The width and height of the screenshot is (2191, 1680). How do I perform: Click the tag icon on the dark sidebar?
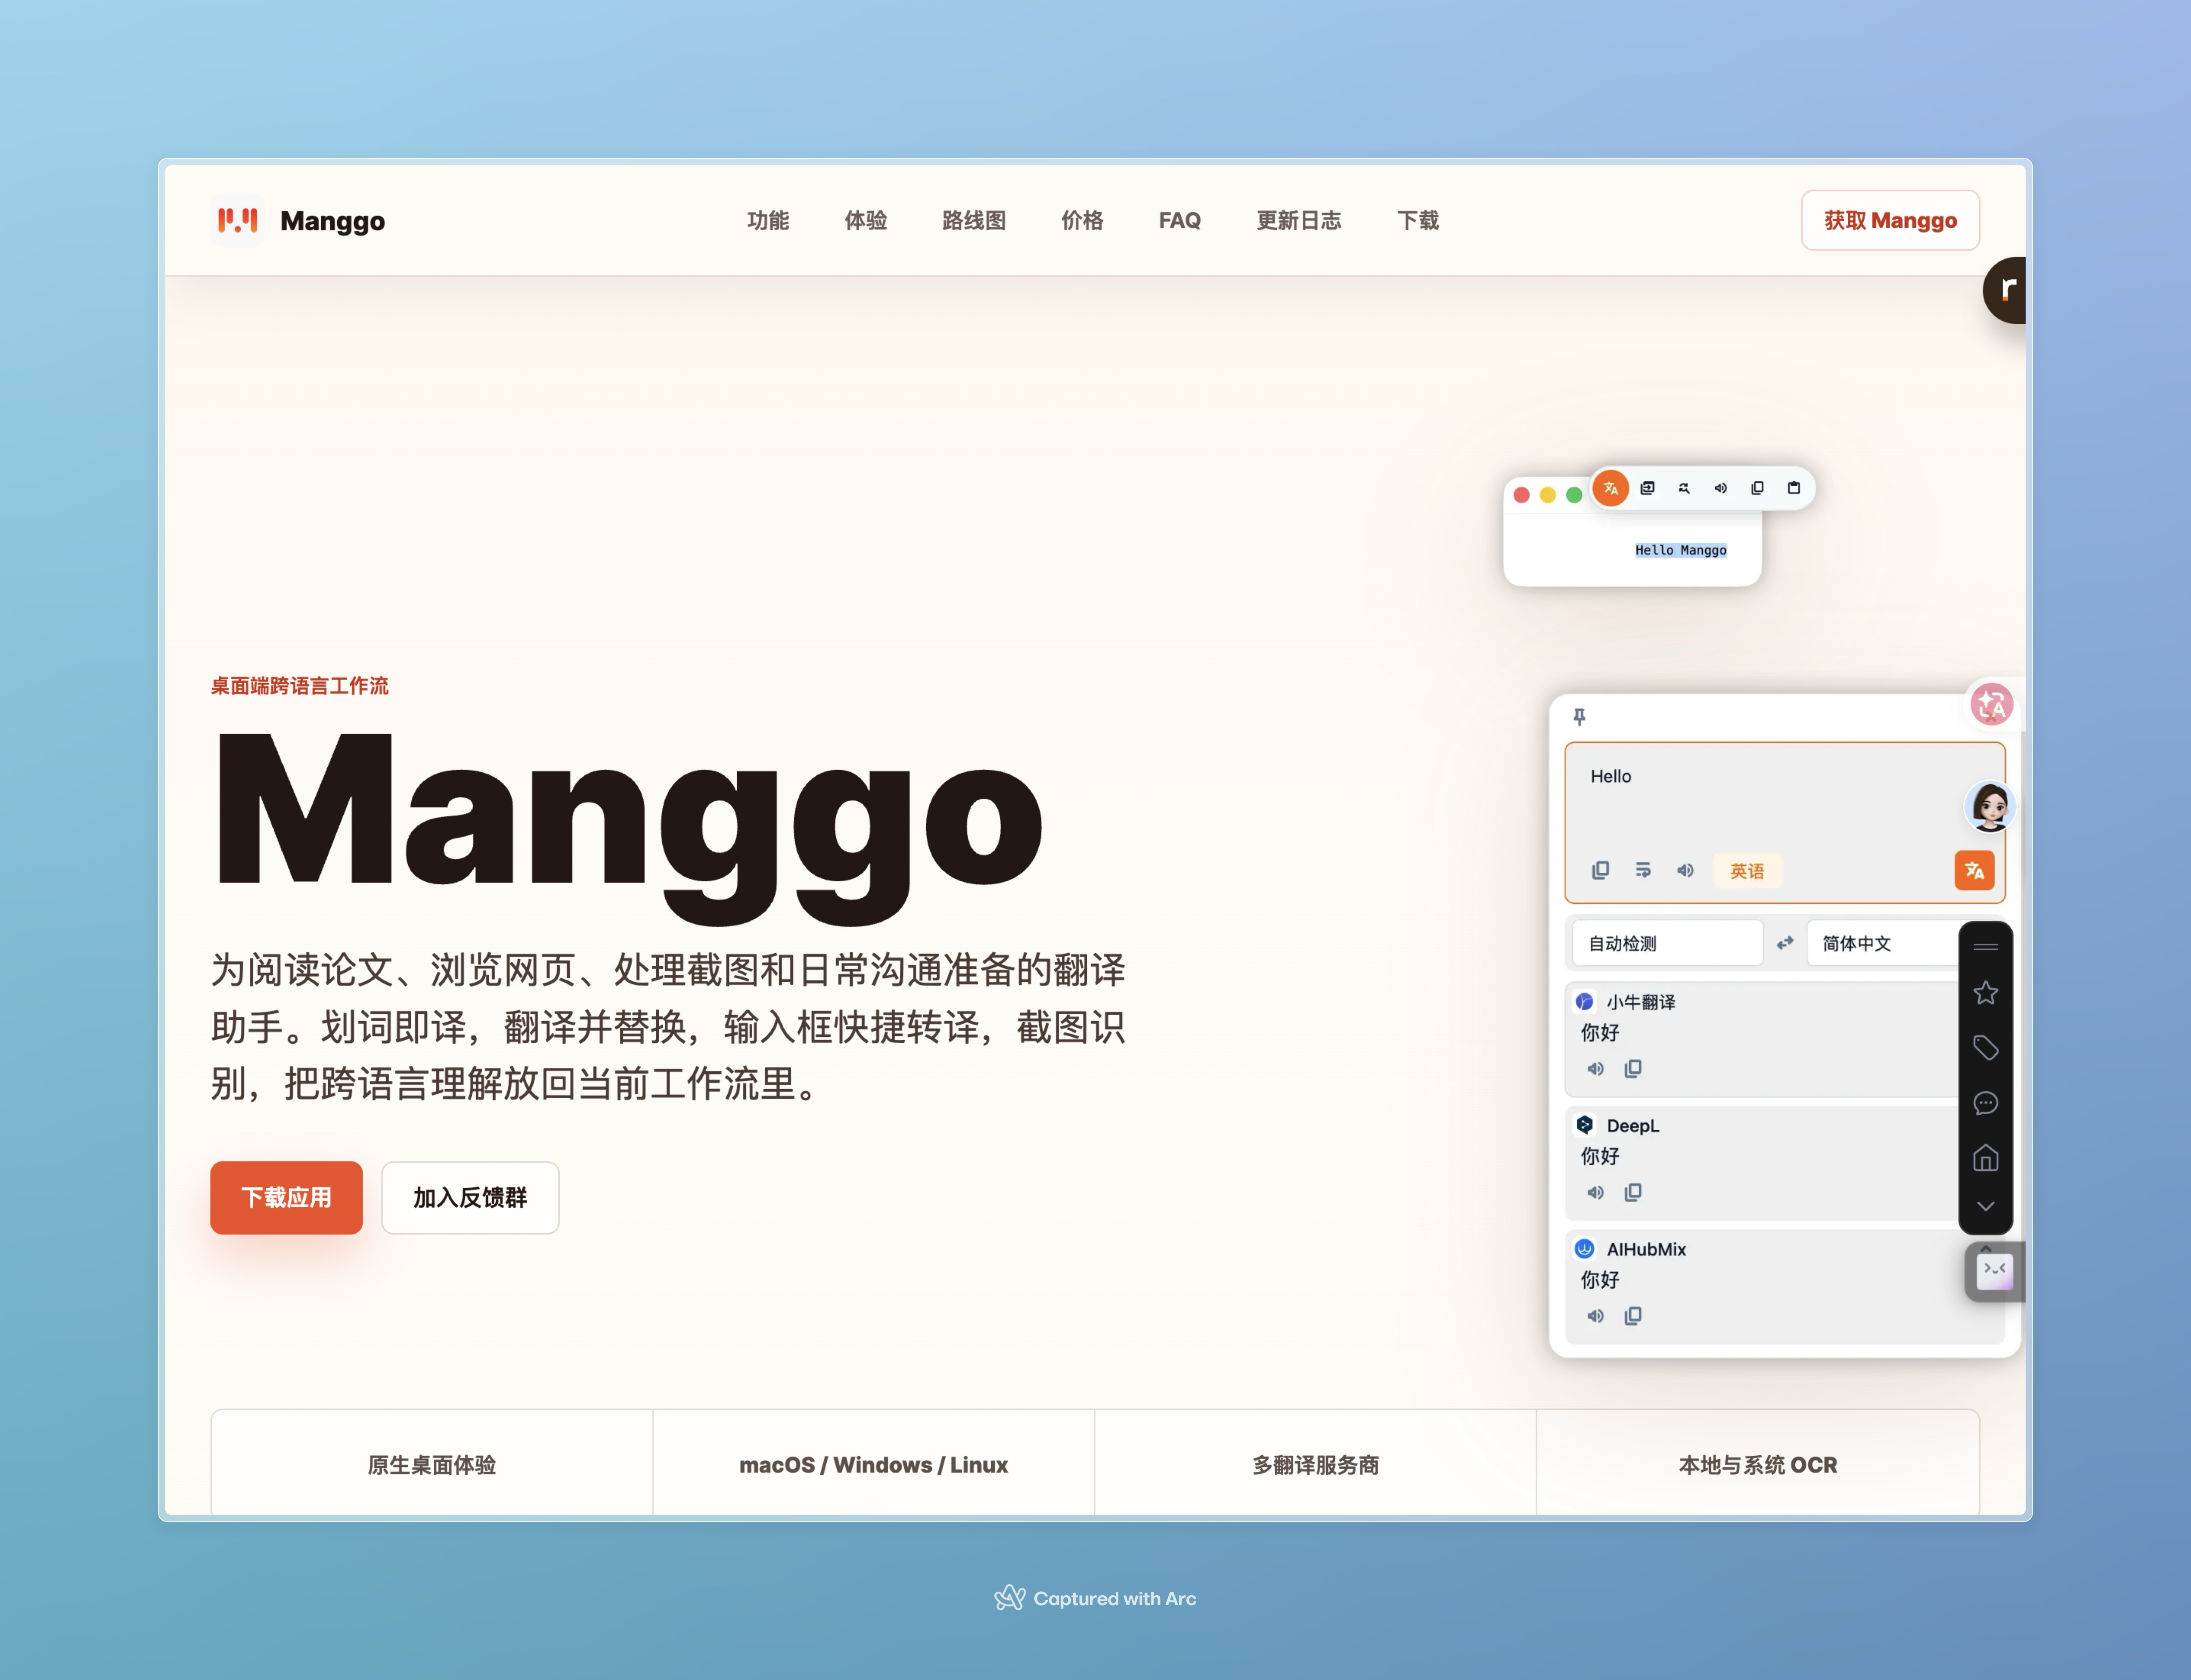click(x=1986, y=1048)
